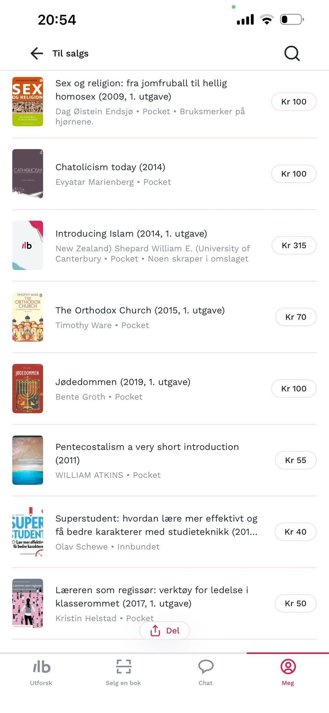
Task: Open the Utforsk tab
Action: [x=41, y=672]
